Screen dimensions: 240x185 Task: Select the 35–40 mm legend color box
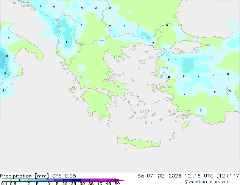pos(94,180)
